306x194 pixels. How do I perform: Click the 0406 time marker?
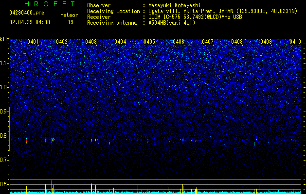(179, 41)
